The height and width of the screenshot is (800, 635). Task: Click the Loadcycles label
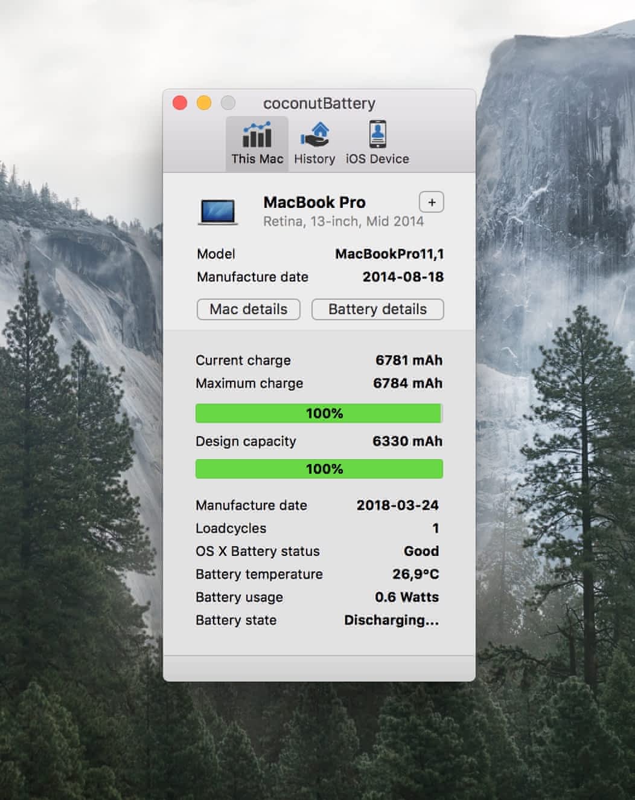pyautogui.click(x=231, y=528)
